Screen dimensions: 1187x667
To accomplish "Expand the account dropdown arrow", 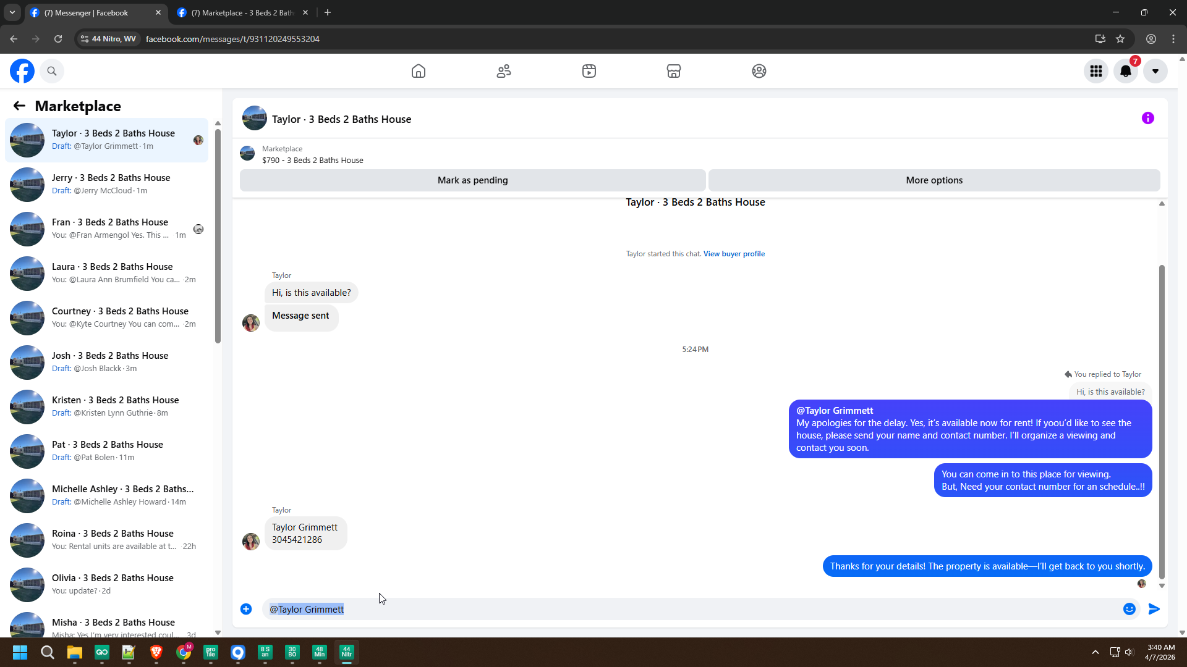I will point(1155,71).
